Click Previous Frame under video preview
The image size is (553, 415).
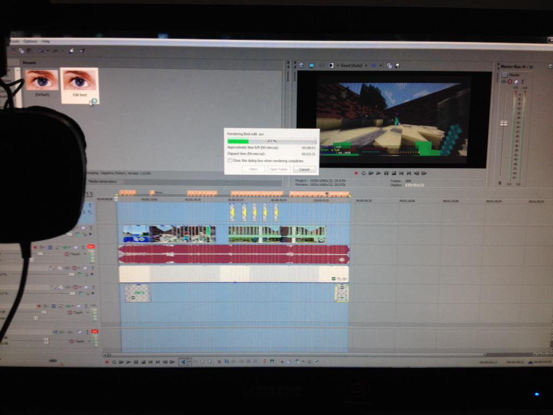tap(416, 173)
